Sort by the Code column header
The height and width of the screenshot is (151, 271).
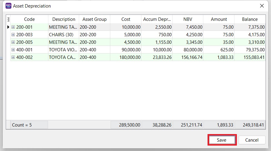click(x=29, y=19)
